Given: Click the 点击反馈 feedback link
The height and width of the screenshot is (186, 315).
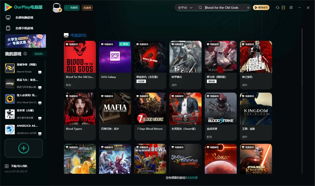Looking at the screenshot, I should 192,178.
